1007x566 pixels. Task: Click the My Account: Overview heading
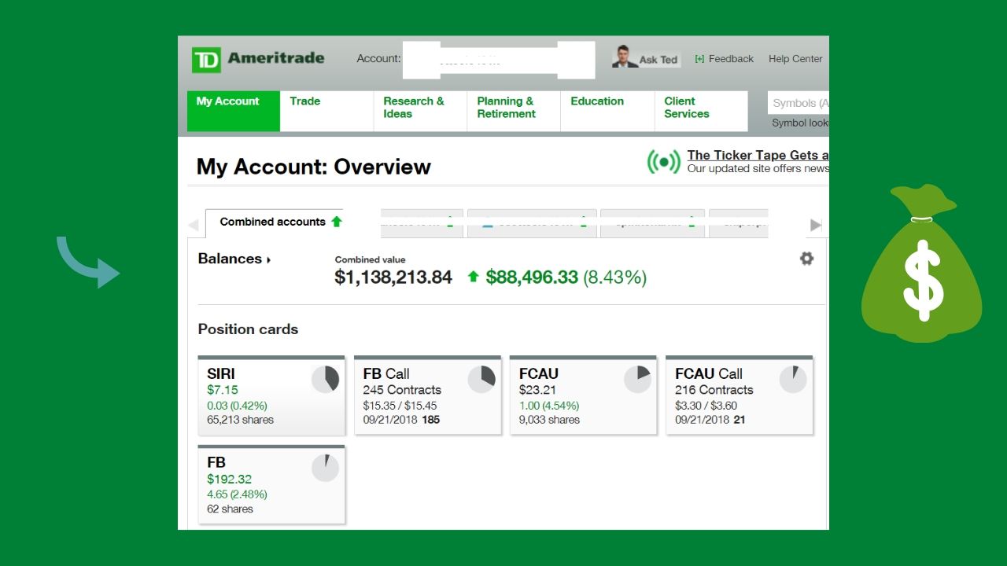coord(314,167)
